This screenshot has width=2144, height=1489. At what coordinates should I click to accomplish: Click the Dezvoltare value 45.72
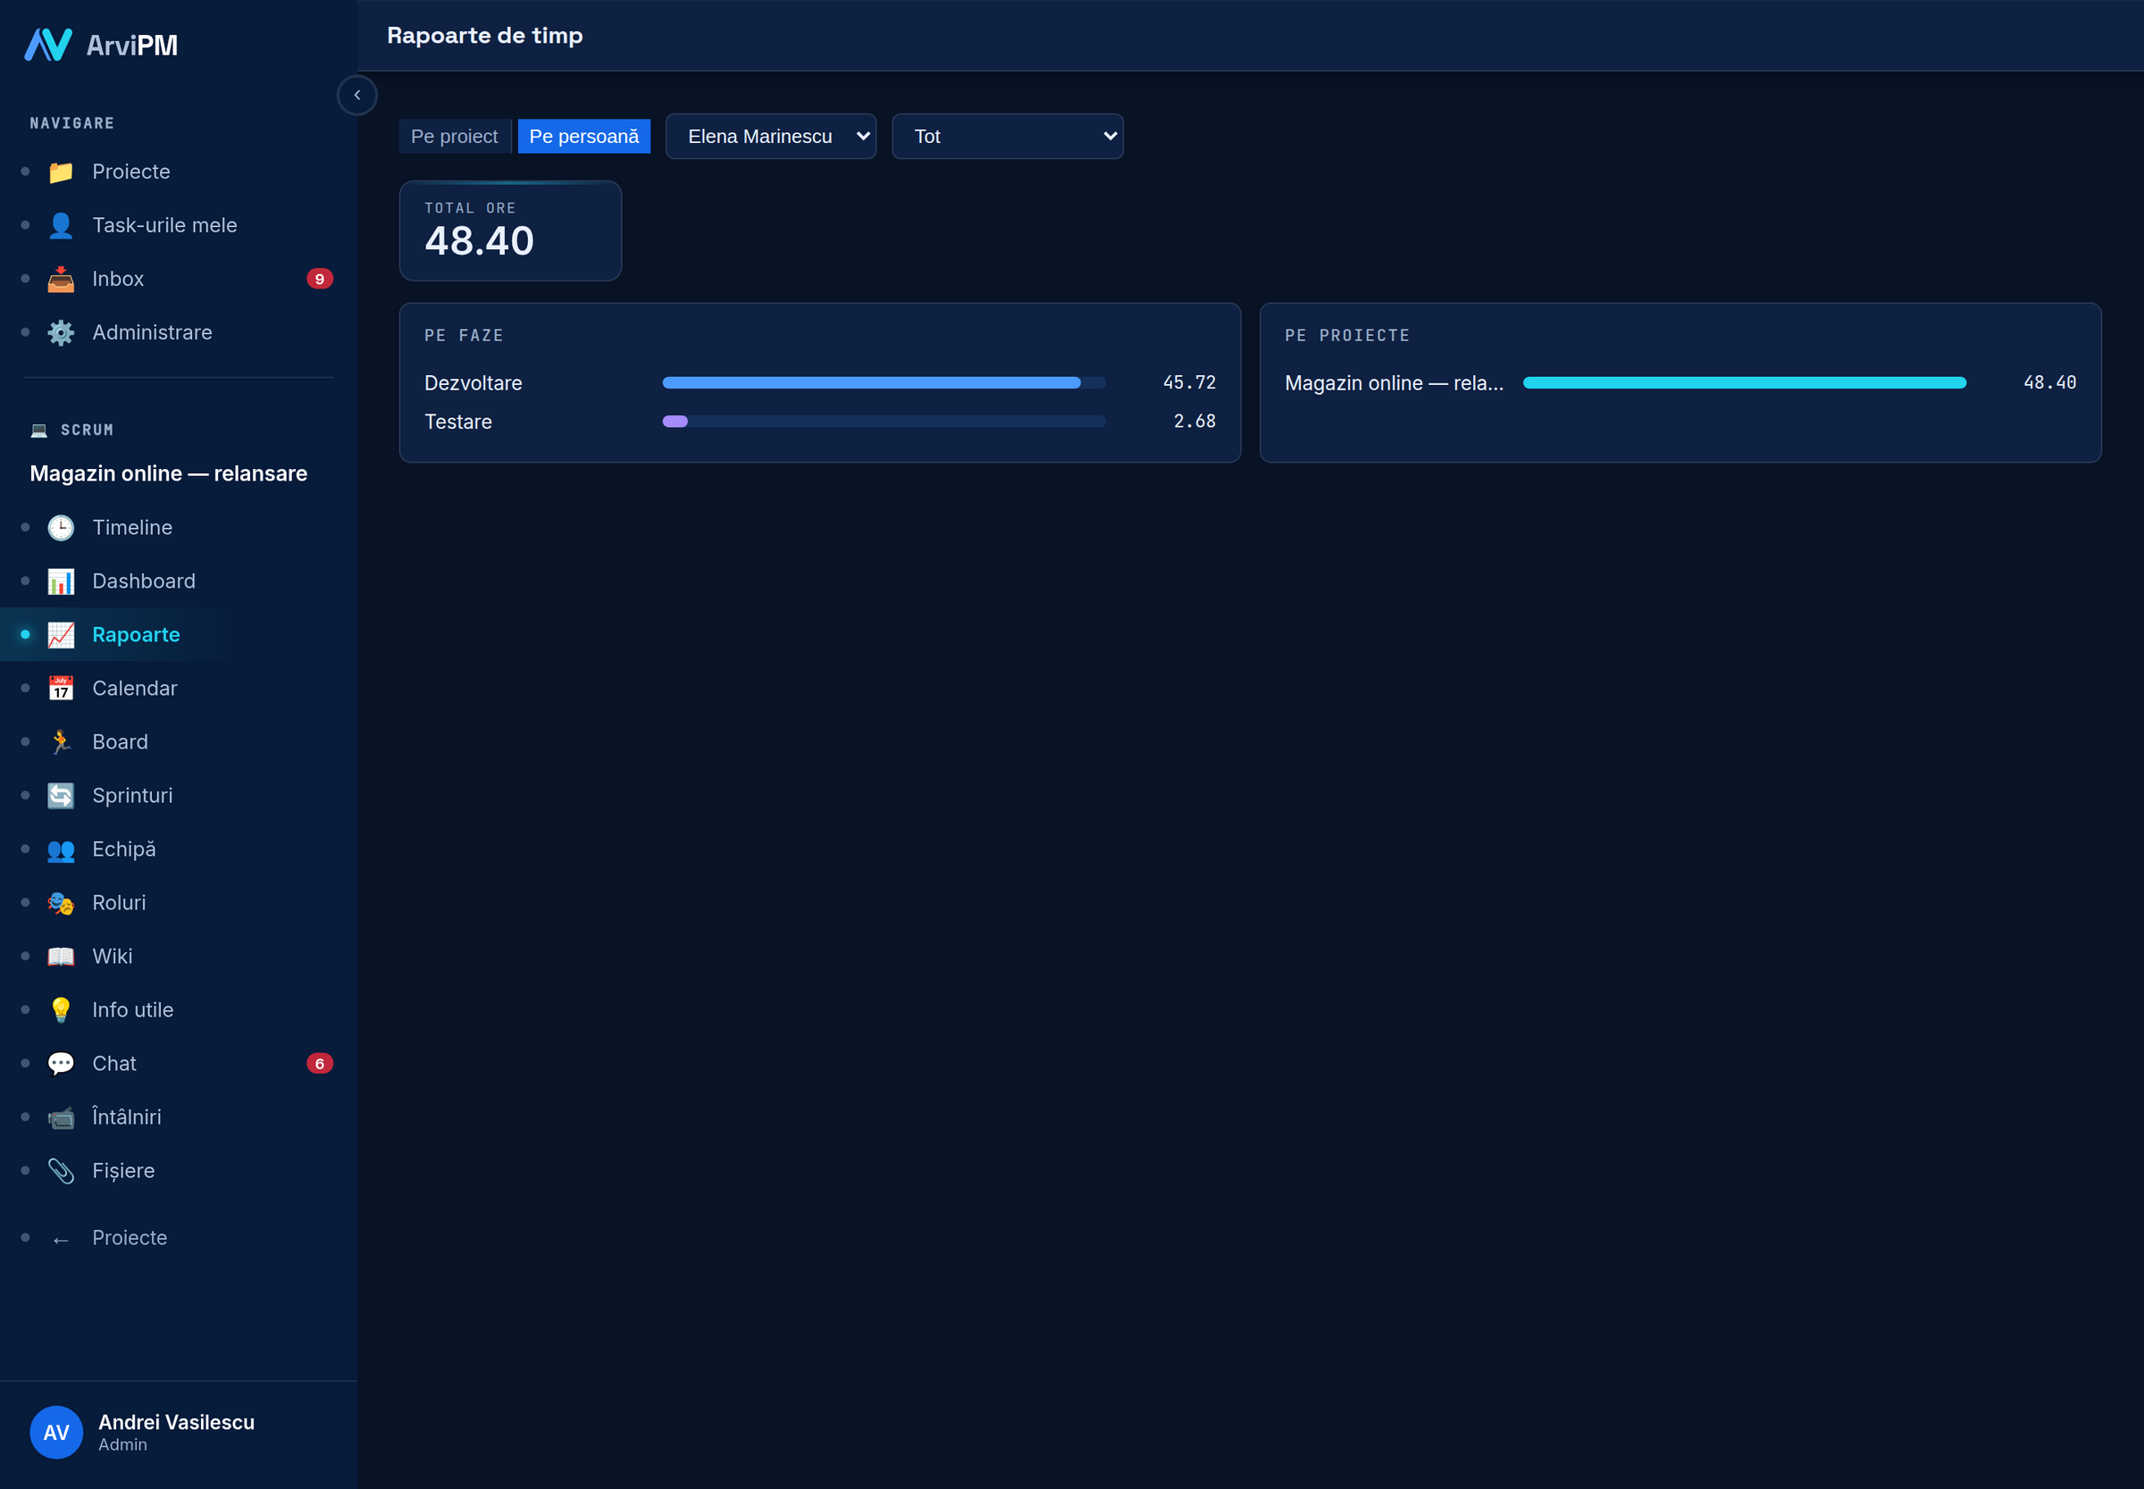point(1190,382)
